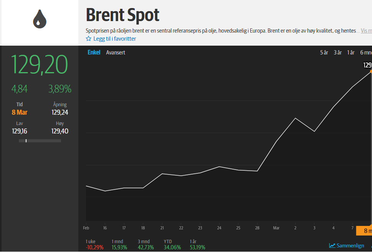Click the orange data point on the chart
This screenshot has height=252, width=372.
371,71
